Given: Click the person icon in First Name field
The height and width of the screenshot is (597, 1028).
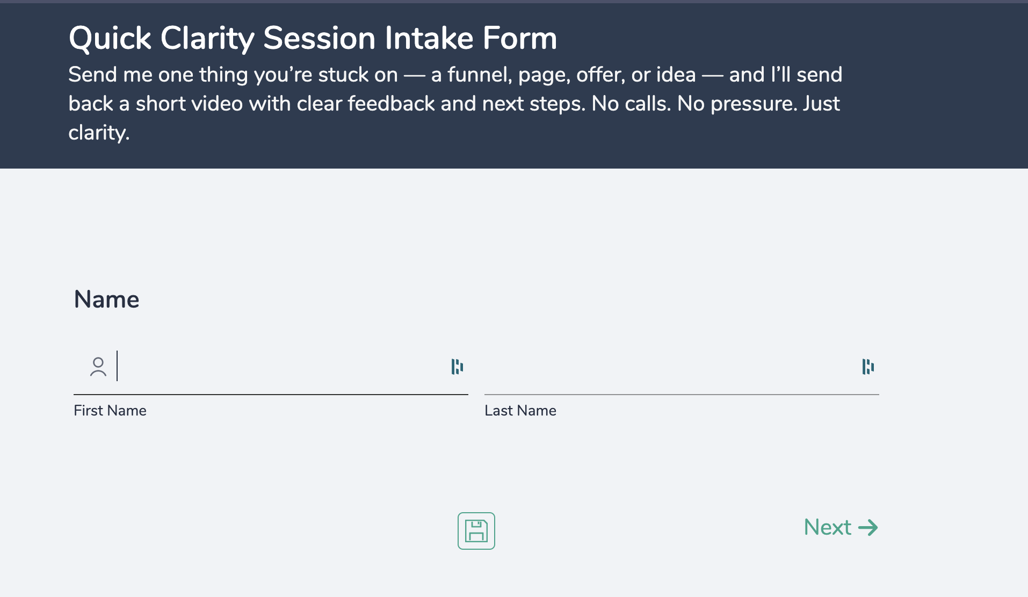Looking at the screenshot, I should (98, 367).
